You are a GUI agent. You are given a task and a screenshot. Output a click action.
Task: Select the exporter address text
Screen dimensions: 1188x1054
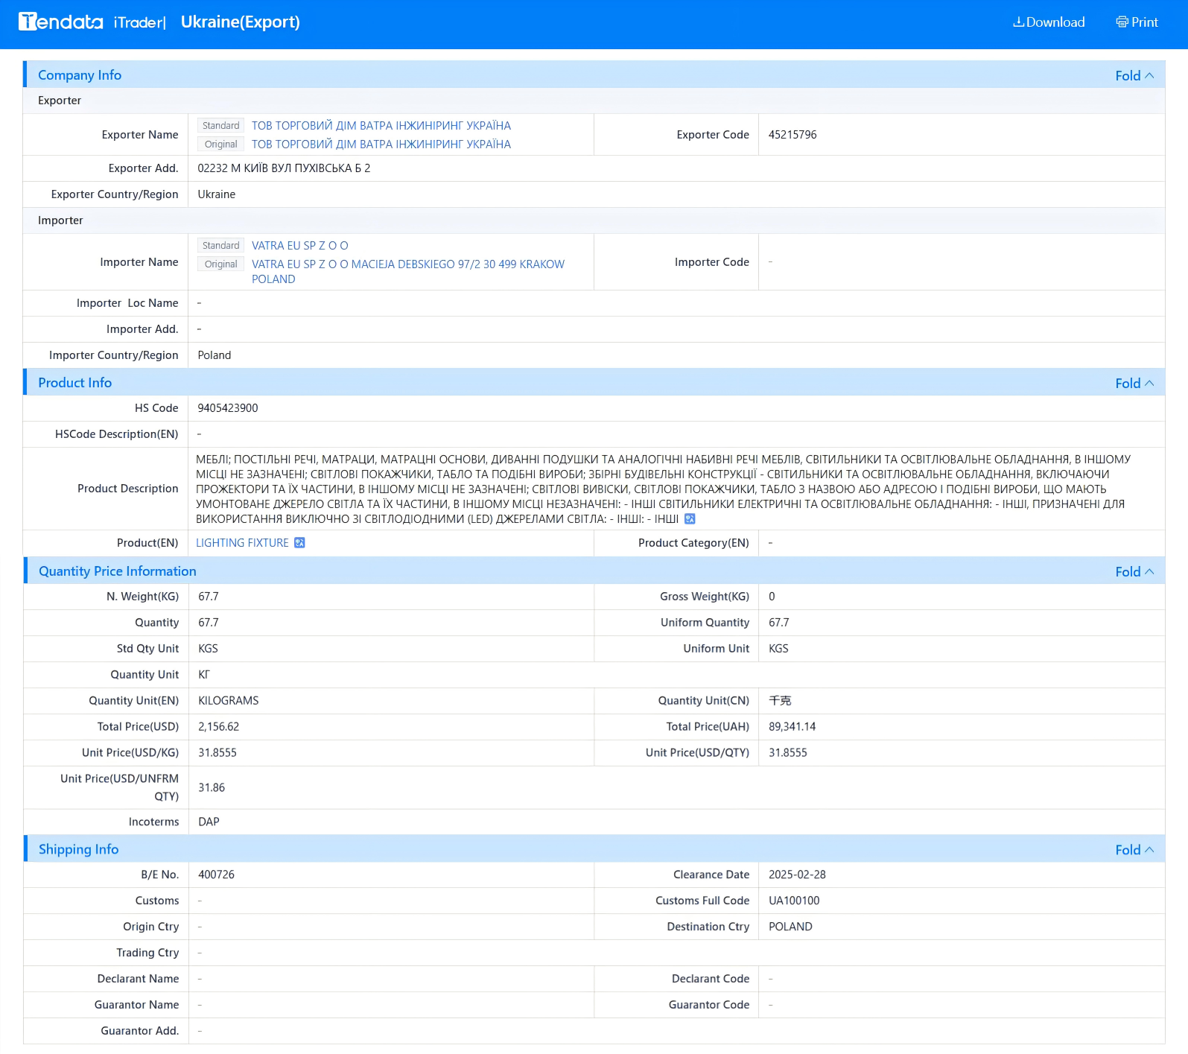pyautogui.click(x=284, y=168)
